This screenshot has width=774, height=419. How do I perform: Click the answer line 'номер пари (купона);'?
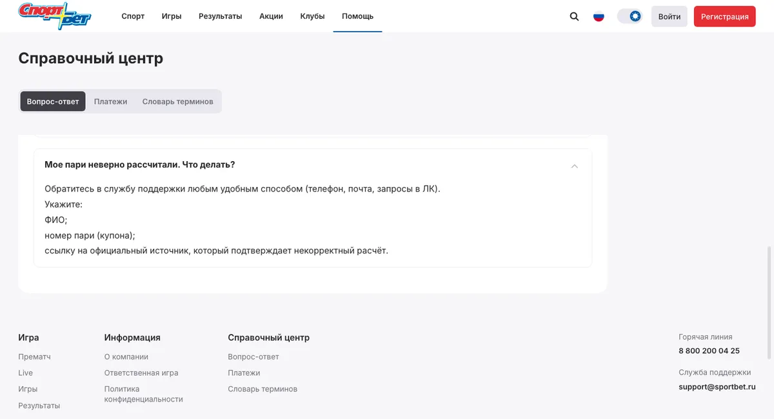[x=90, y=235]
